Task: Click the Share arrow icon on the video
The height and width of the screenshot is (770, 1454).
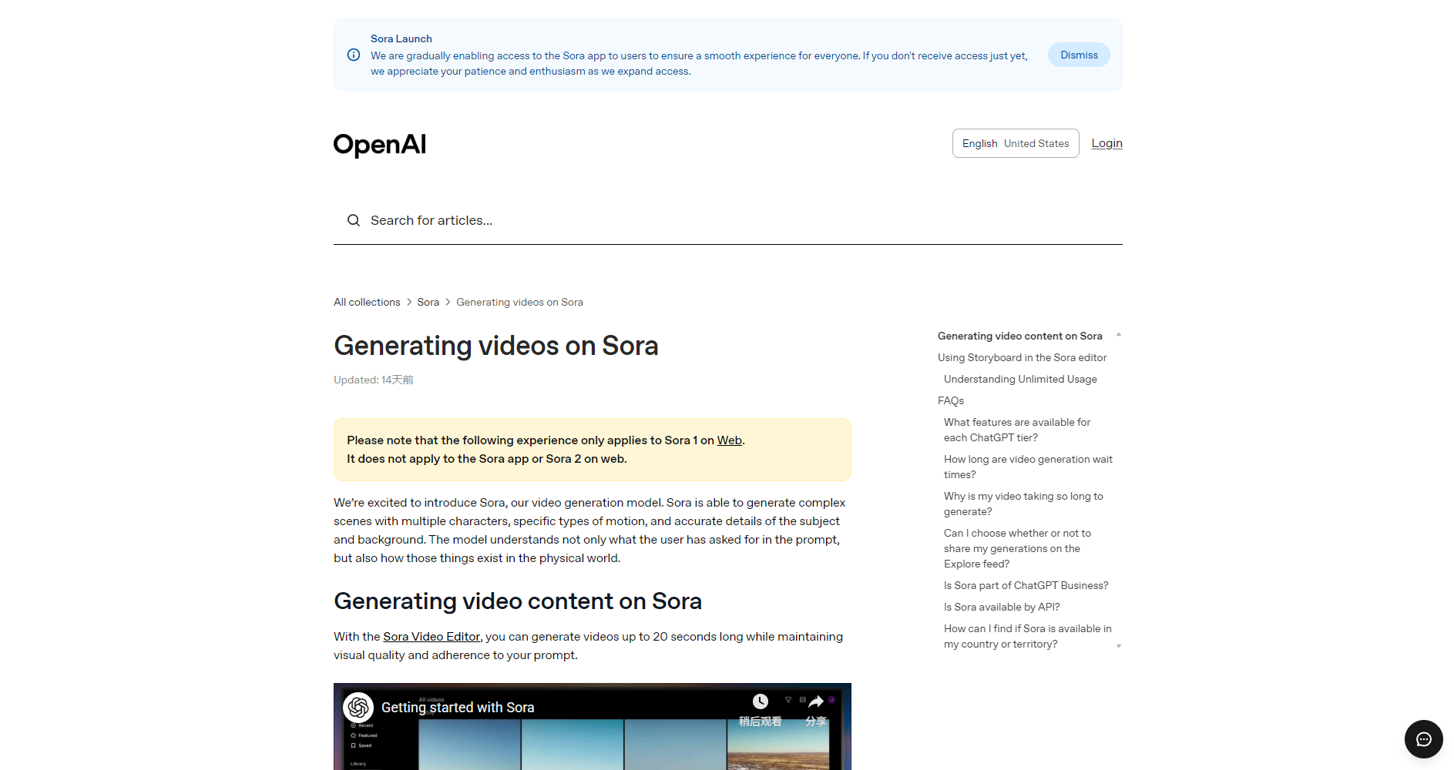Action: point(816,701)
